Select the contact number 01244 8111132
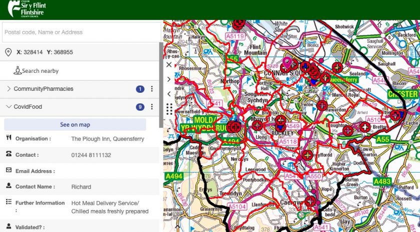The height and width of the screenshot is (232, 420). click(x=91, y=155)
